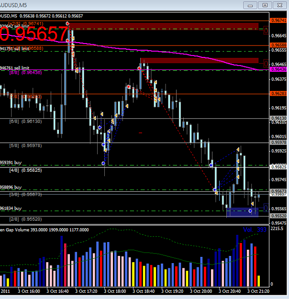Viewport: 289px width, 299px height.
Task: Click the '961834 buy' order label
Action: (x=11, y=208)
